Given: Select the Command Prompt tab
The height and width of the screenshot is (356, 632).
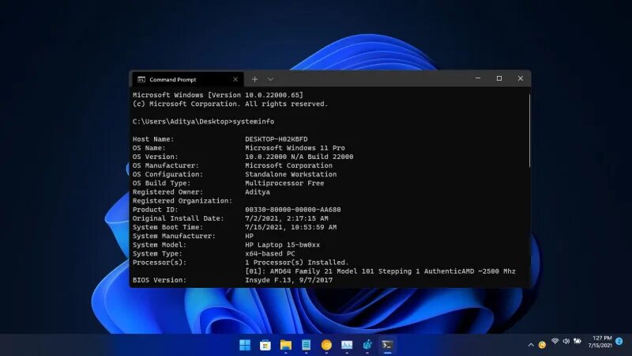Looking at the screenshot, I should point(188,80).
